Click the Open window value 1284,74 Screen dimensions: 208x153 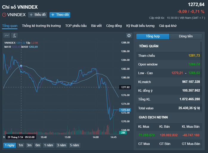tap(194, 64)
